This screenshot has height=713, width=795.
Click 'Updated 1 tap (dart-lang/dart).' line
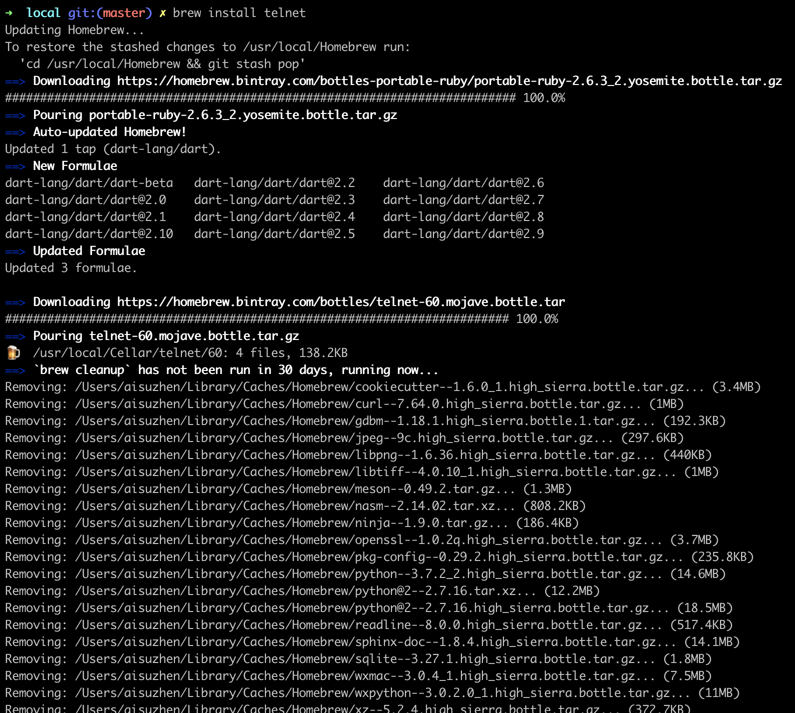pyautogui.click(x=113, y=149)
